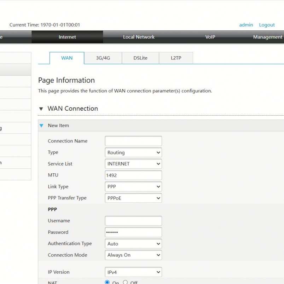Viewport: 284px width, 284px height.
Task: Open the Authentication Type dropdown
Action: [133, 244]
